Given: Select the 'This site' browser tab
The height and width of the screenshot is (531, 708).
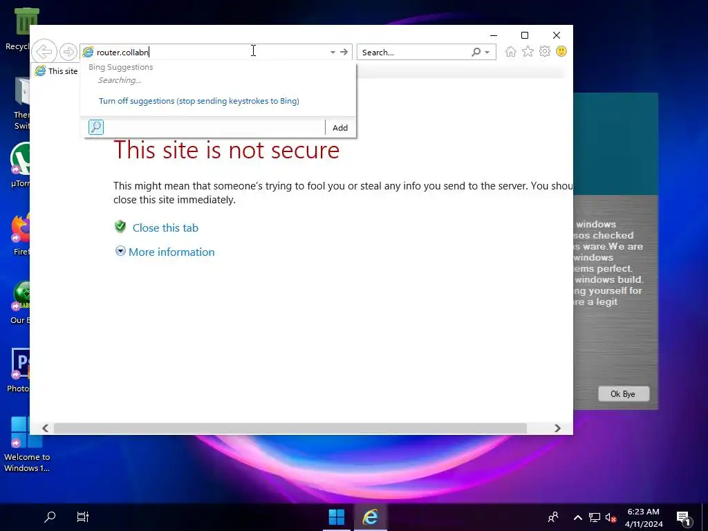Looking at the screenshot, I should [x=55, y=71].
